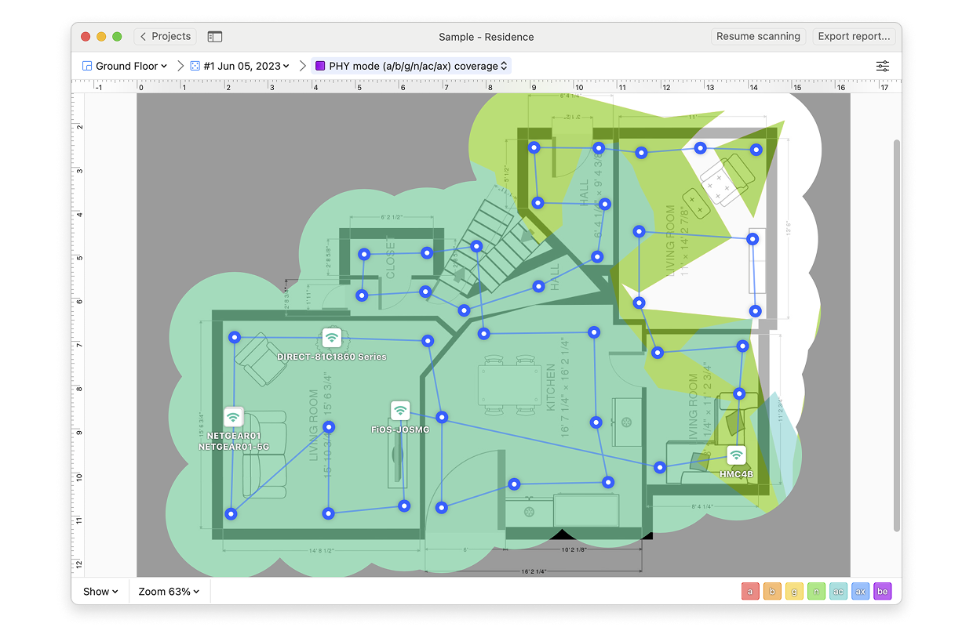
Task: Click the FiOS-JOSMG access point icon
Action: tap(400, 411)
